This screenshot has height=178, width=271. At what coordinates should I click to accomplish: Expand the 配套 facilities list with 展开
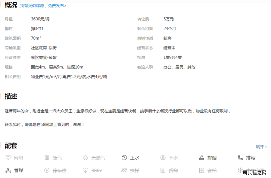tap(260, 147)
